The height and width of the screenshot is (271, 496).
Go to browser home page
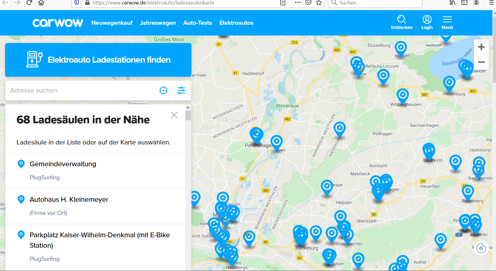(41, 3)
